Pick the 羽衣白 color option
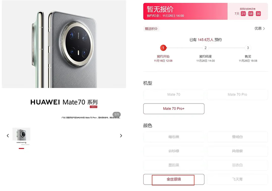This screenshot has width=272, height=191. click(237, 165)
